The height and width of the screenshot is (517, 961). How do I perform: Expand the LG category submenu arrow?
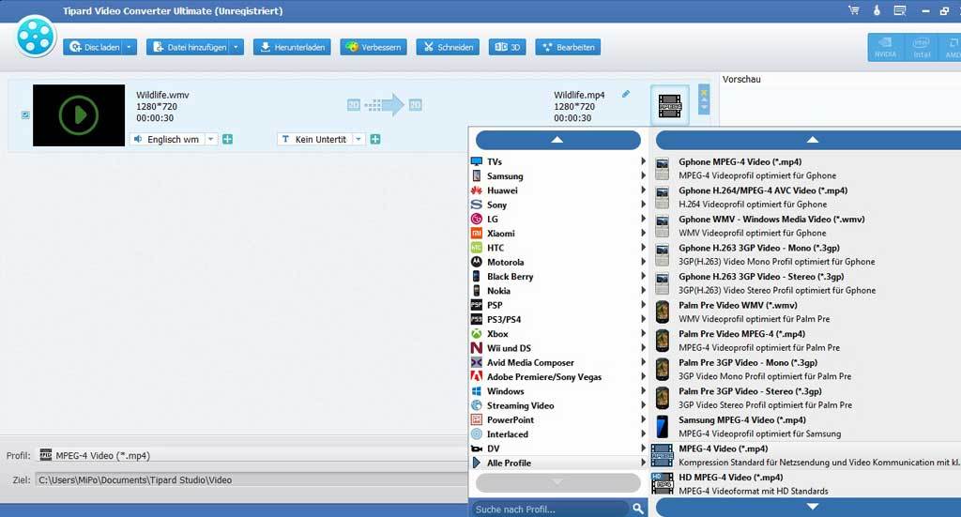coord(643,219)
